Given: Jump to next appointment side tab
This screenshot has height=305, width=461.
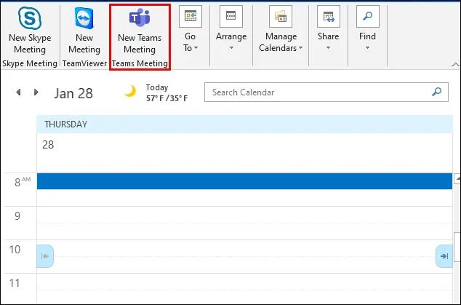Looking at the screenshot, I should pos(444,256).
